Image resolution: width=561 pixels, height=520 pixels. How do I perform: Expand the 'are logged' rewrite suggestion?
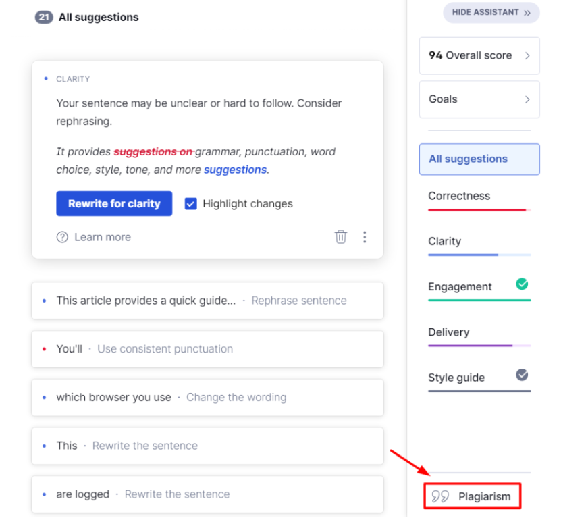pos(207,494)
